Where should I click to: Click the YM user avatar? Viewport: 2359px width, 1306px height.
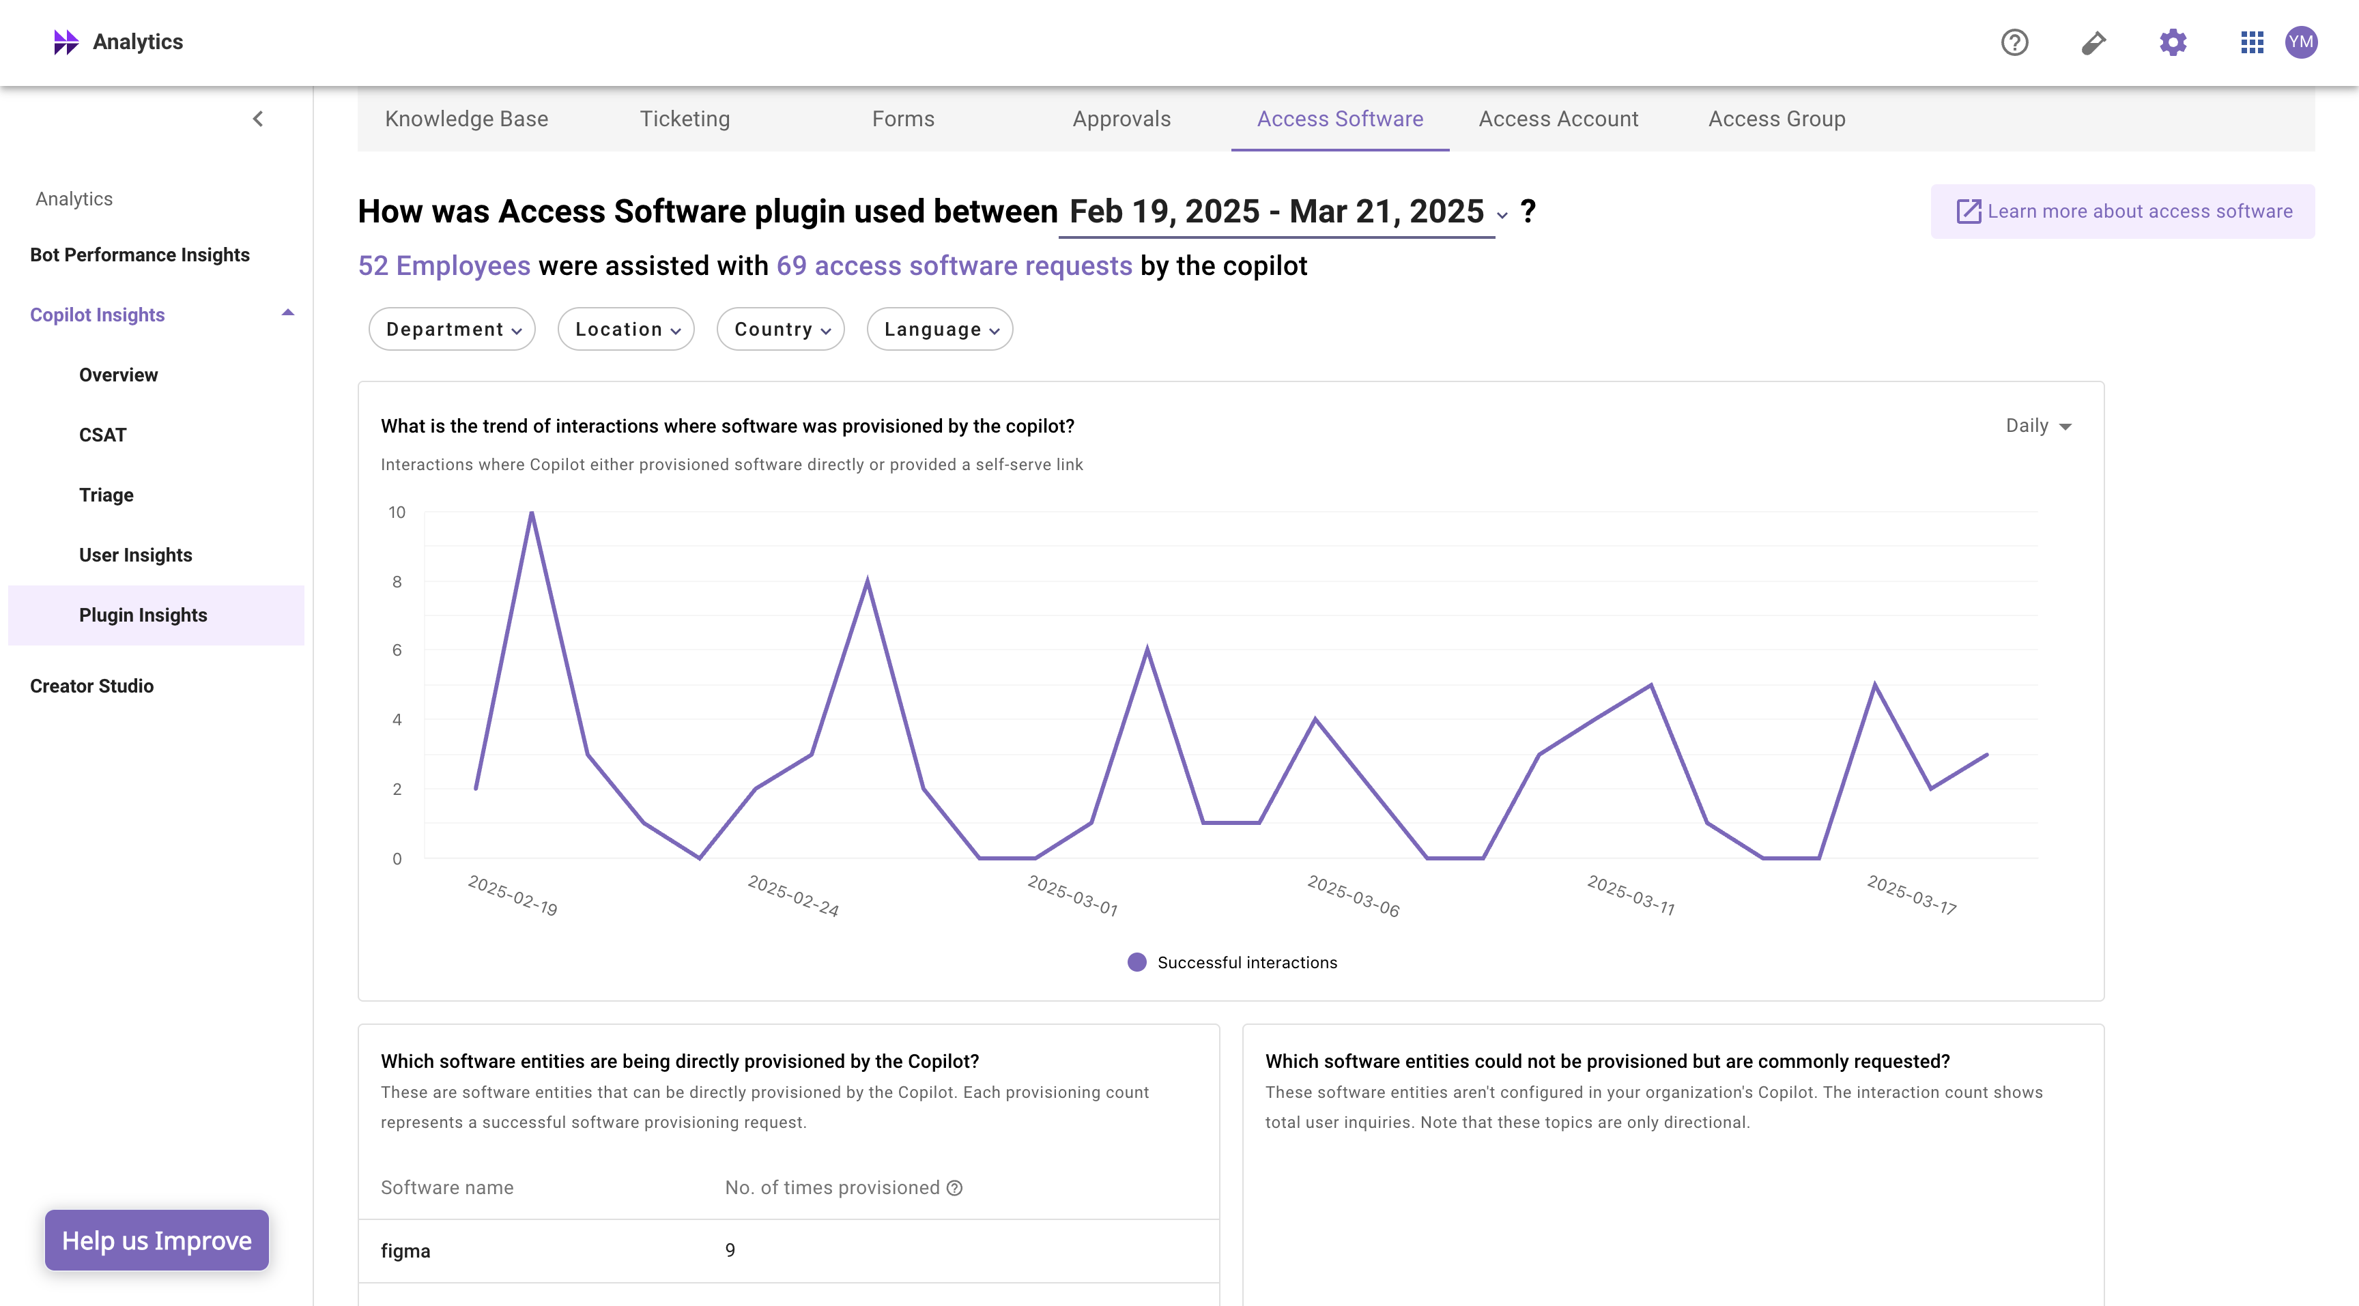[x=2301, y=42]
